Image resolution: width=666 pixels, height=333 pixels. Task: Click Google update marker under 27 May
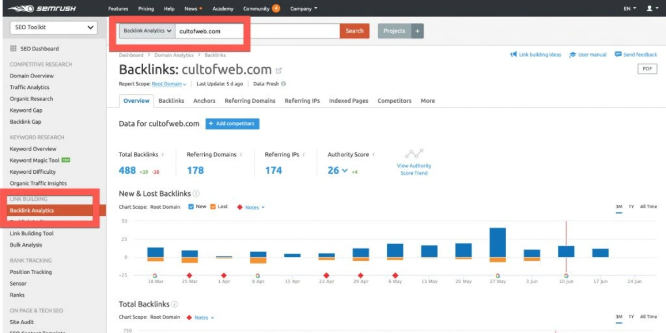(498, 275)
